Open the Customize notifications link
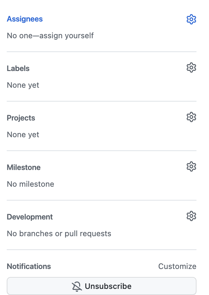This screenshot has height=295, width=209. pyautogui.click(x=177, y=266)
